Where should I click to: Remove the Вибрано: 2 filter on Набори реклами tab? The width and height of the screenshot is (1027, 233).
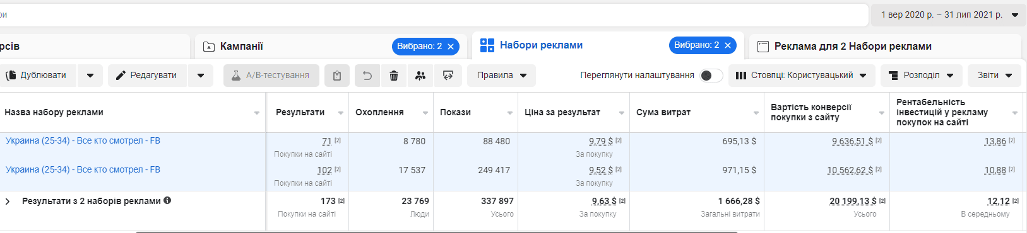728,45
